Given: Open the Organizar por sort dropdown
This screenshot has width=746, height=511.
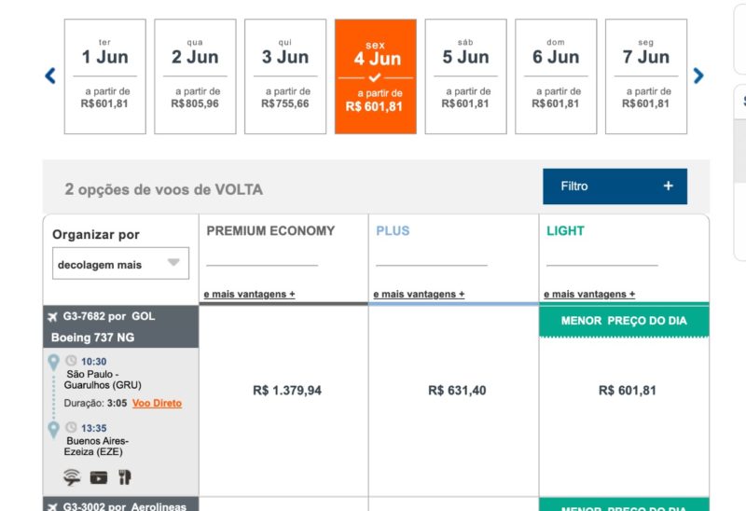Looking at the screenshot, I should (120, 264).
